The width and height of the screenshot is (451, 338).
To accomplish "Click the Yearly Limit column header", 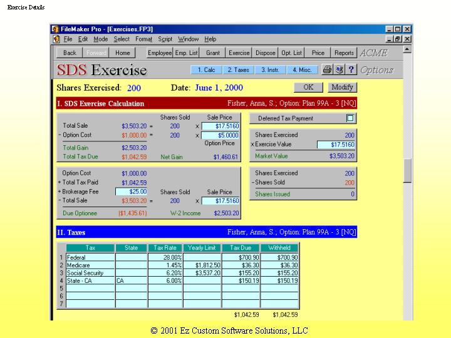I will pos(202,248).
